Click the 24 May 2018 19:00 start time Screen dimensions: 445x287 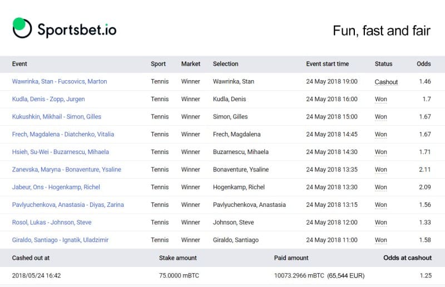point(332,81)
